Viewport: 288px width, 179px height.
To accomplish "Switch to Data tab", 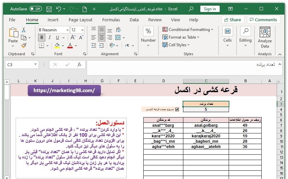I will click(x=134, y=20).
